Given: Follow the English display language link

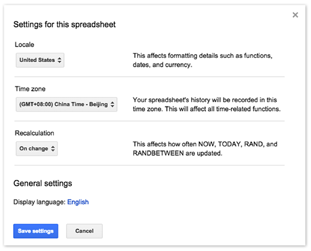Looking at the screenshot, I should point(78,202).
